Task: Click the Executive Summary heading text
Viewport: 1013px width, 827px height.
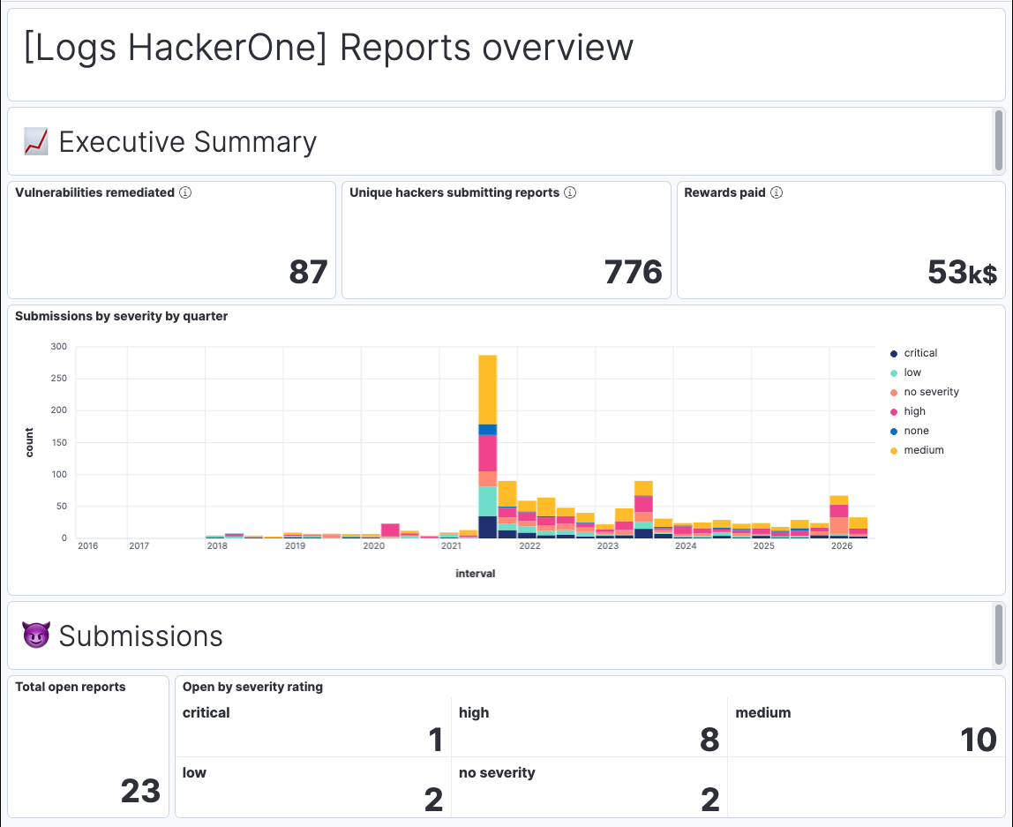Action: [x=188, y=142]
